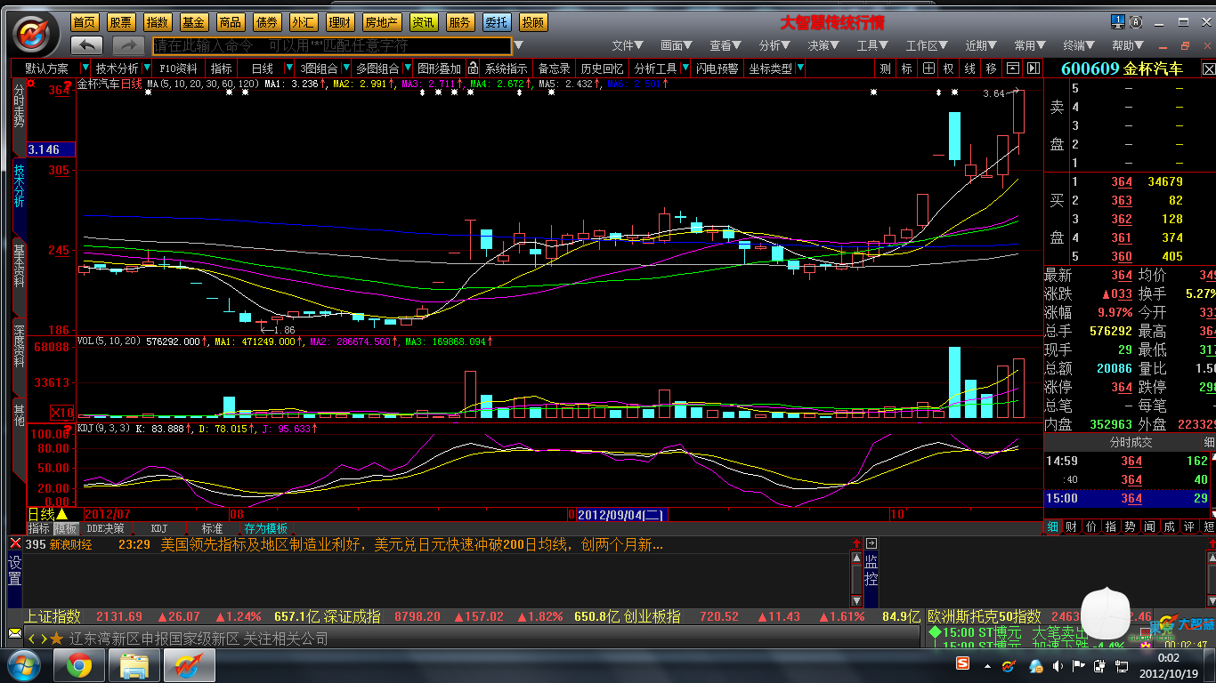Click the round A icon in title bar
The height and width of the screenshot is (683, 1216).
[x=1137, y=21]
